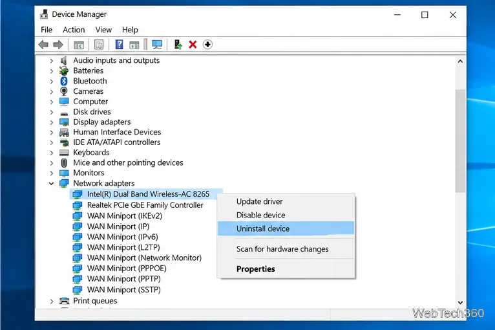Viewport: 495px width, 330px height.
Task: Click the IDE ATA/ATAPI controllers icon
Action: click(x=64, y=142)
